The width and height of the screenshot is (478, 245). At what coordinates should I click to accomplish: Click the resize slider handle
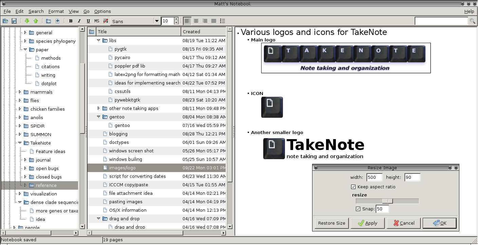pyautogui.click(x=387, y=201)
